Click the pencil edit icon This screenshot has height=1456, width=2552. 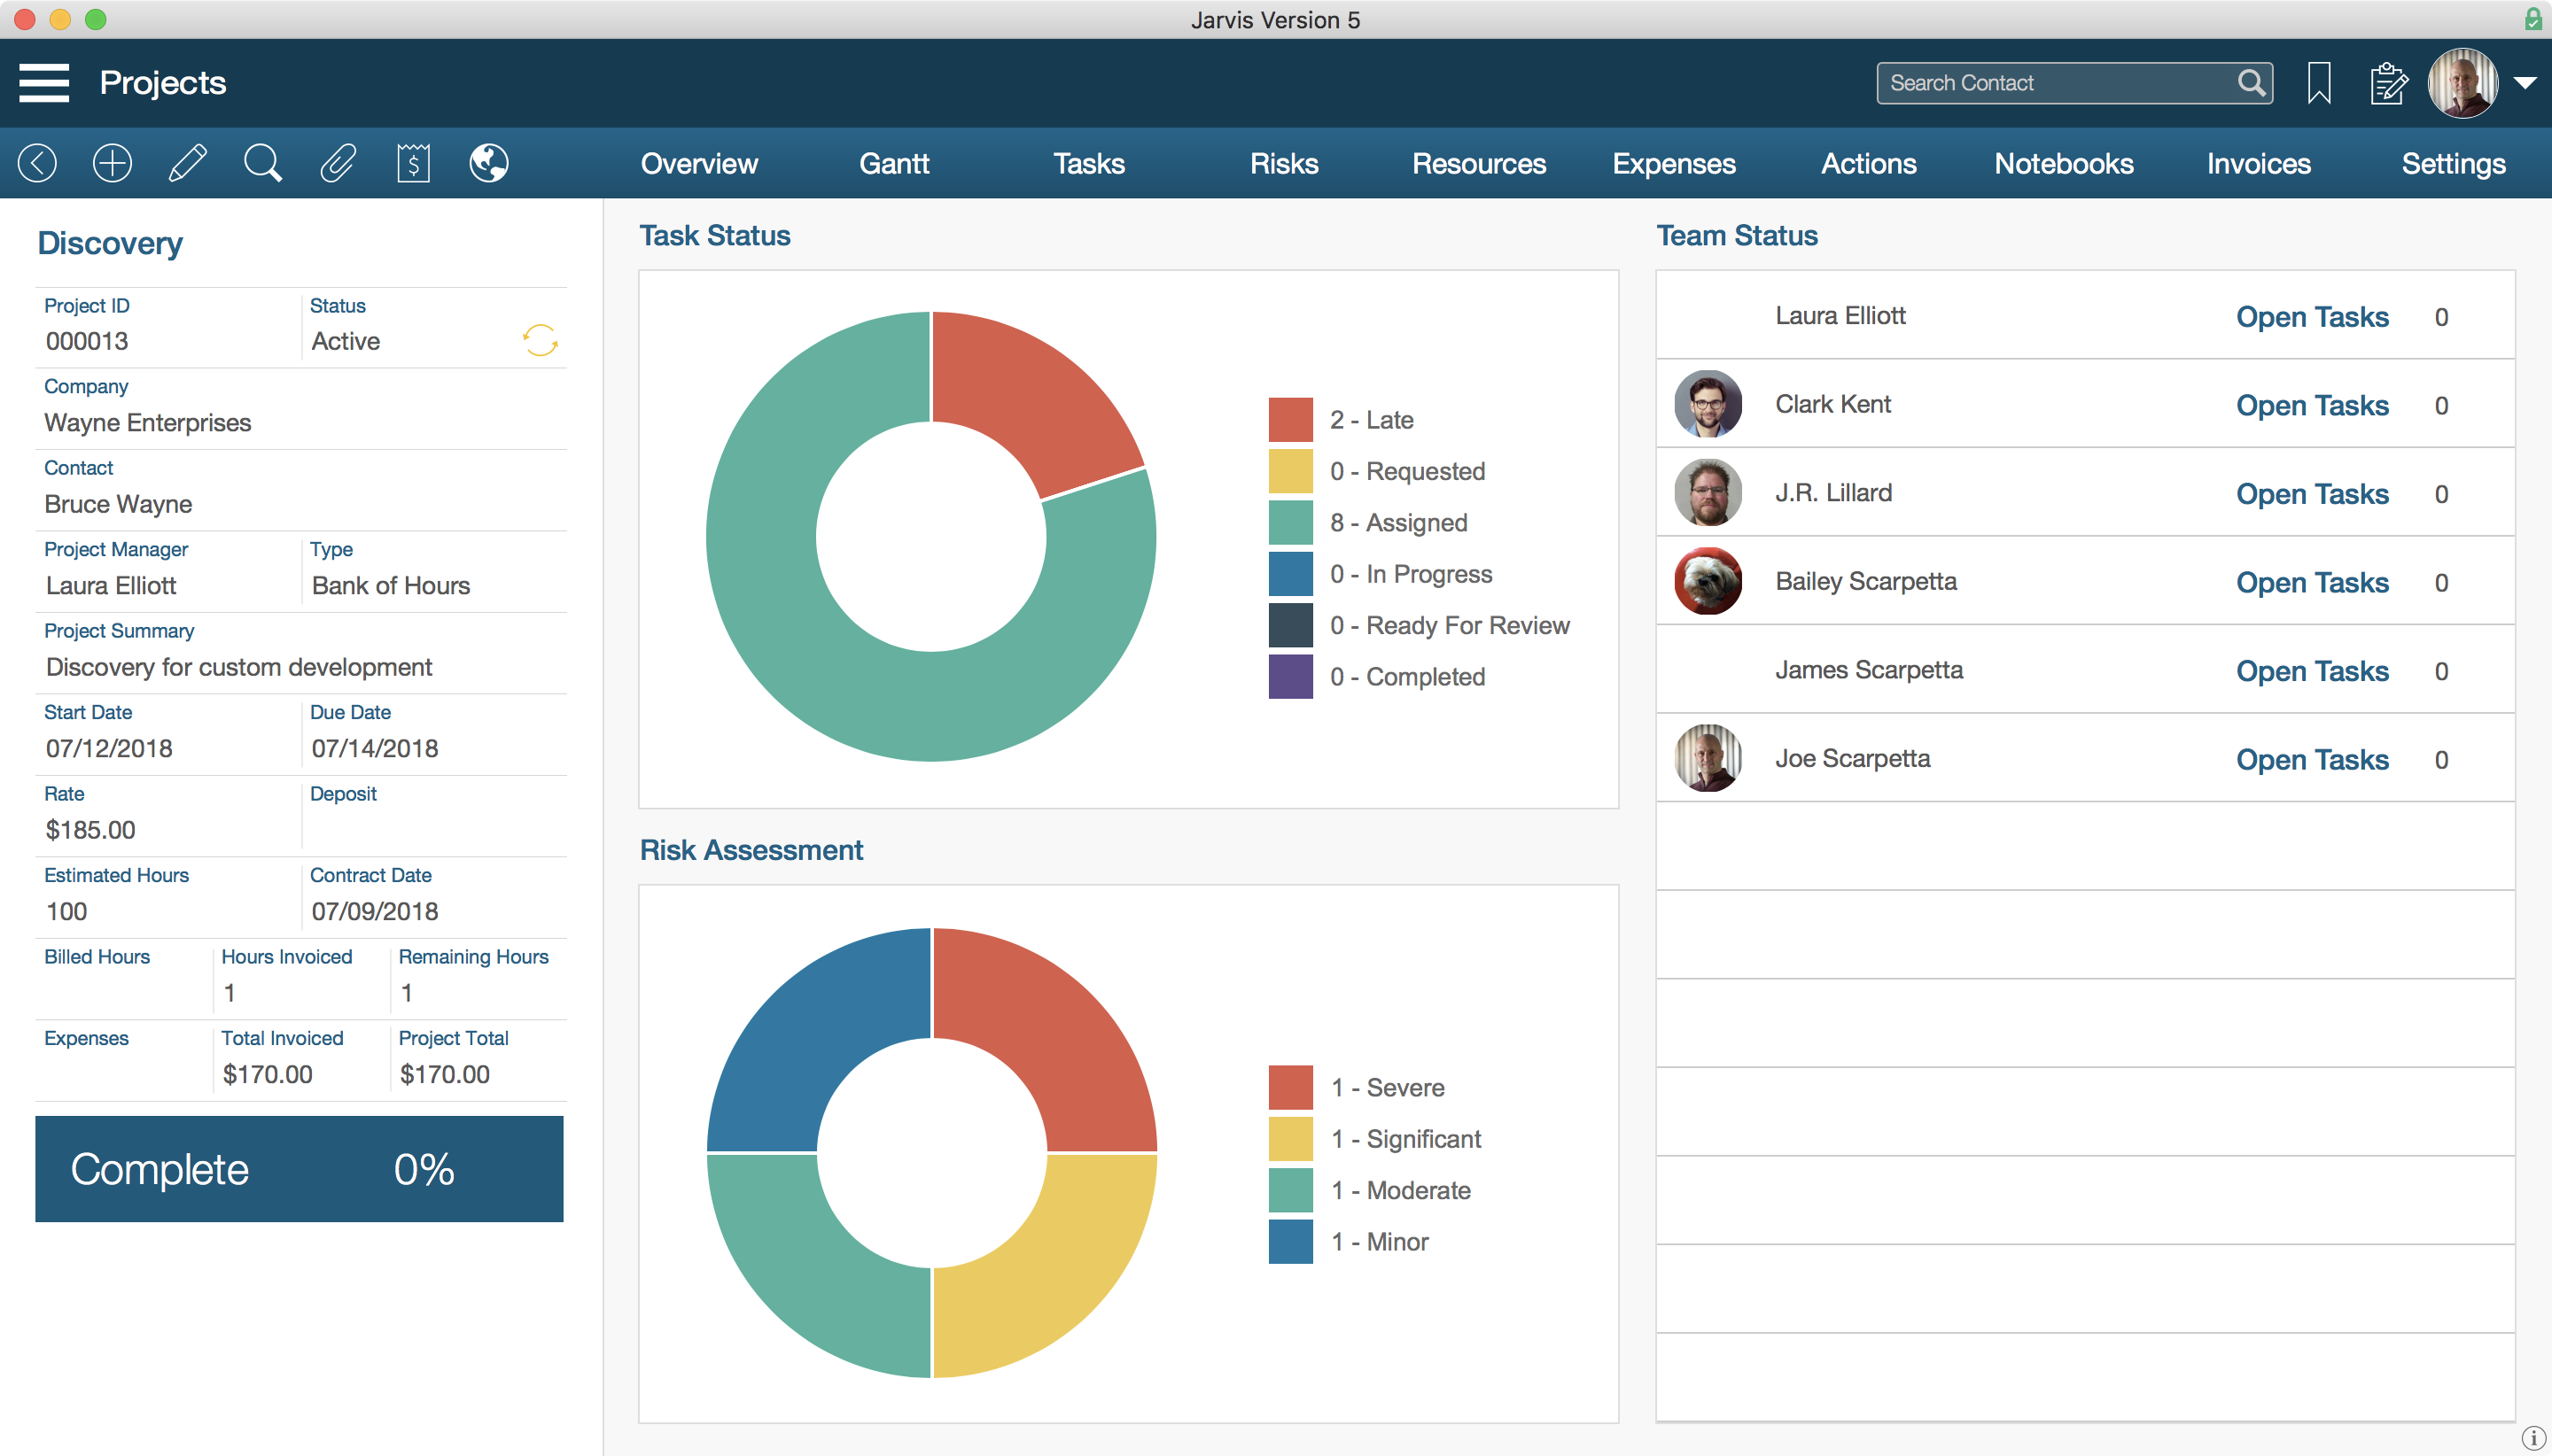187,163
